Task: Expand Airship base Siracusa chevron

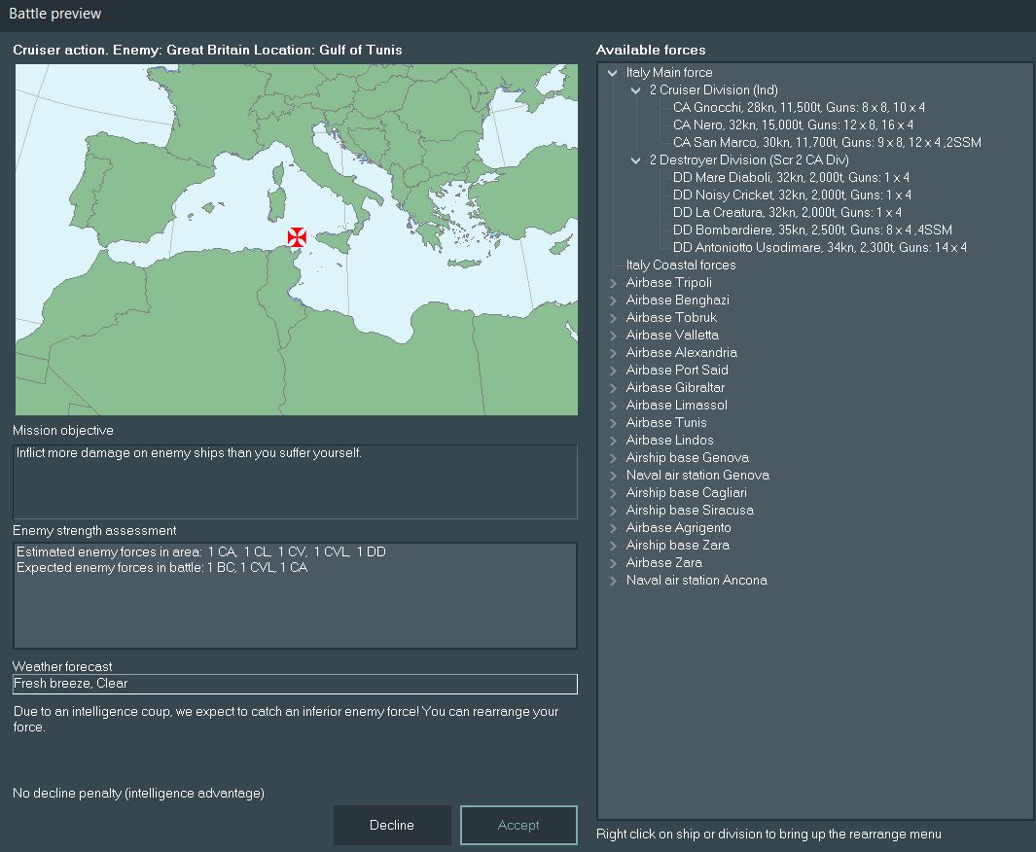Action: (x=613, y=511)
